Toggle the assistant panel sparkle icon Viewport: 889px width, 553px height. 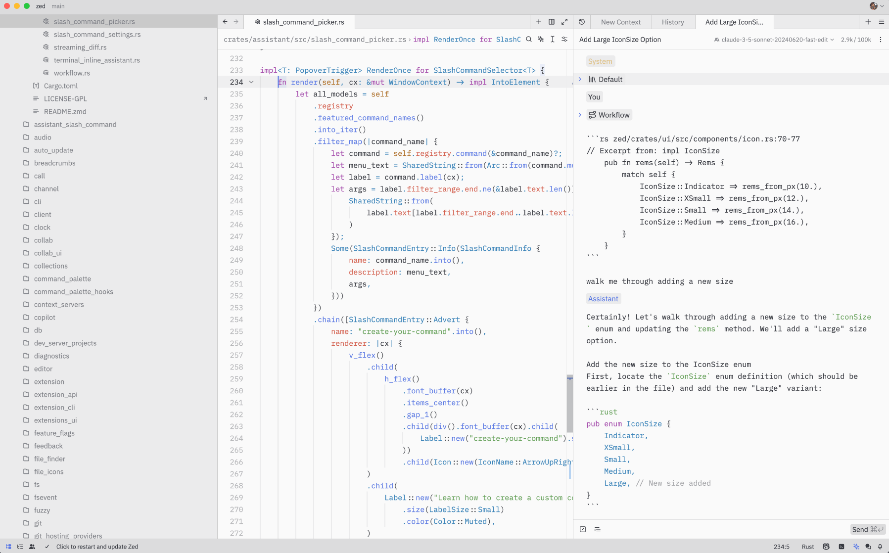tap(856, 547)
